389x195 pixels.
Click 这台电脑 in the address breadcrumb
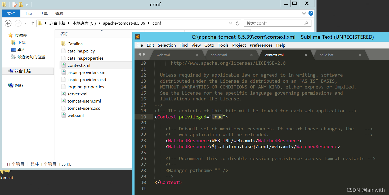pyautogui.click(x=57, y=23)
